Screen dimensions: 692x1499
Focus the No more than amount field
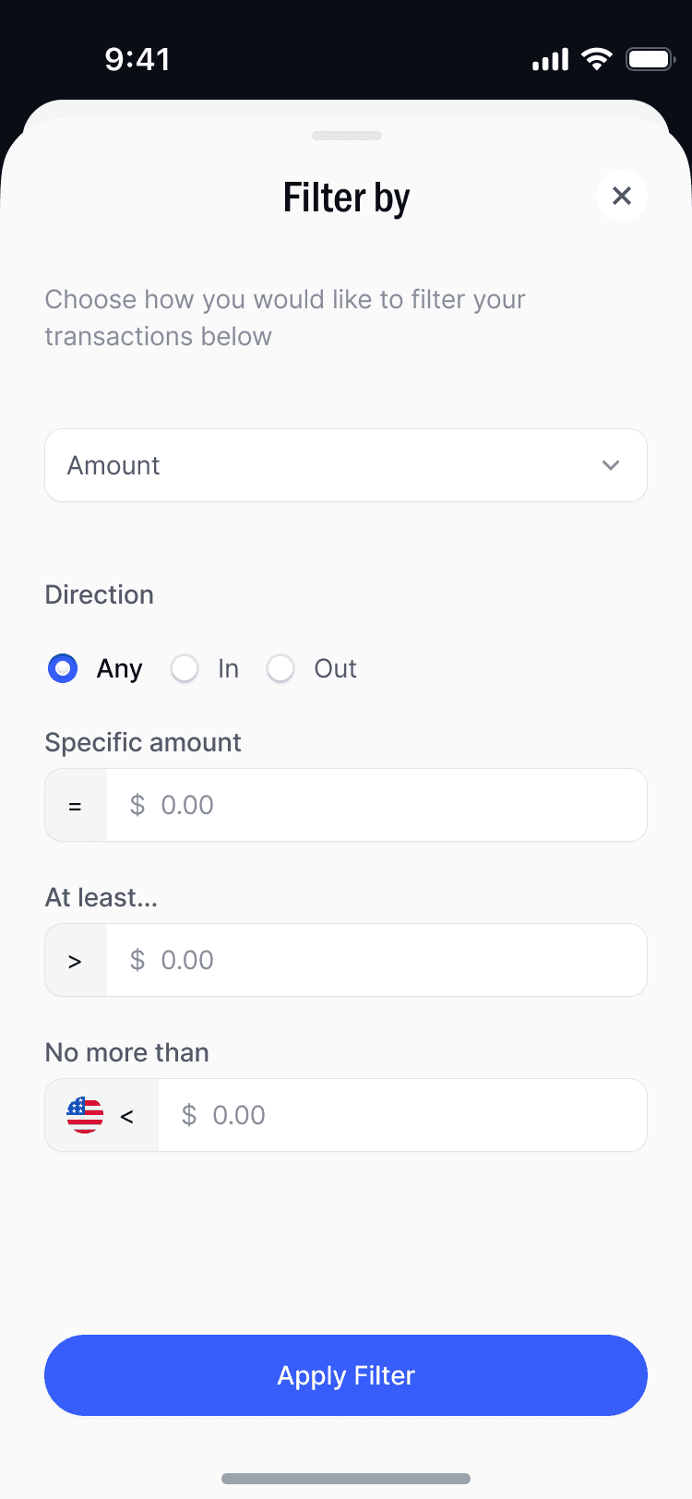[x=402, y=1115]
